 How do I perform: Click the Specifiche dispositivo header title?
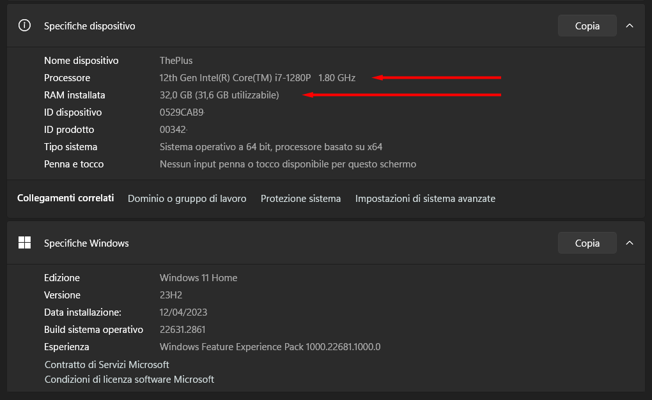[x=89, y=26]
